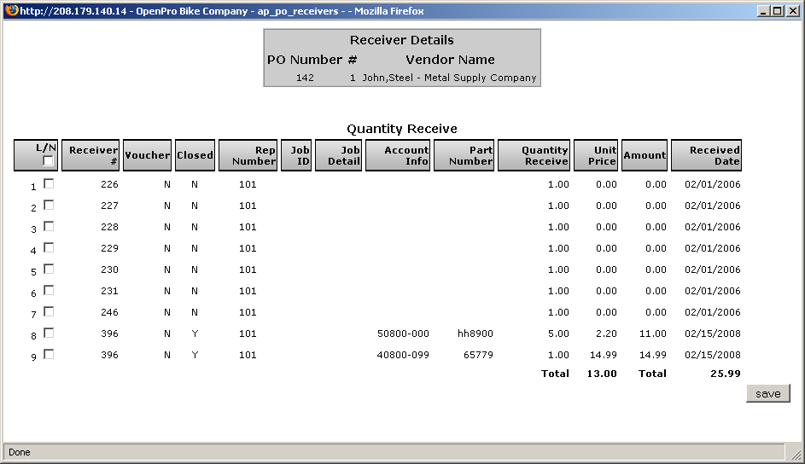This screenshot has height=464, width=805.
Task: Mark the line 7 checkbox for receiver 246
Action: (x=49, y=311)
